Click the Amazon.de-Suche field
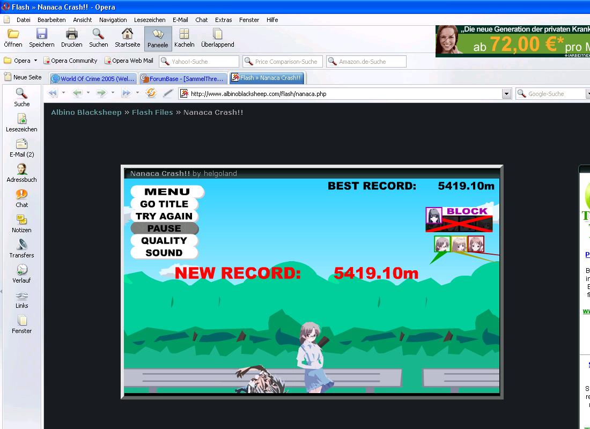 [x=366, y=61]
